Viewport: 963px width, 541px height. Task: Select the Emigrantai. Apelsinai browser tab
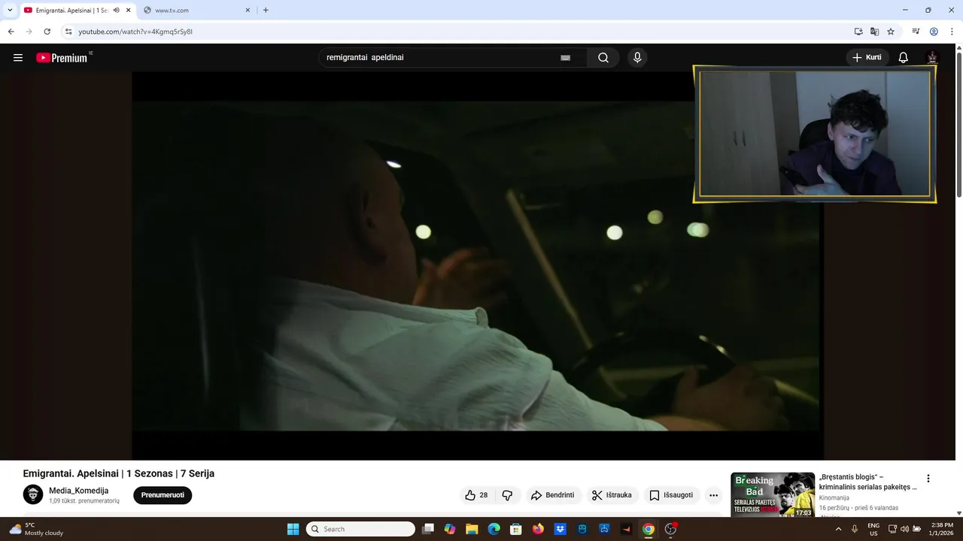(77, 11)
